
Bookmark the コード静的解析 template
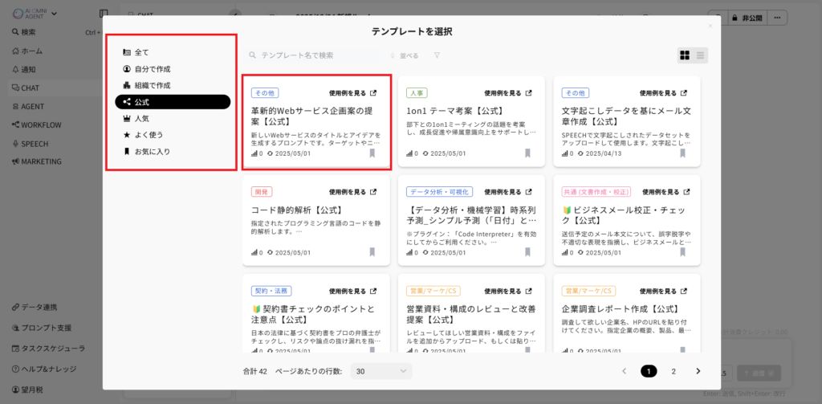[x=372, y=252]
